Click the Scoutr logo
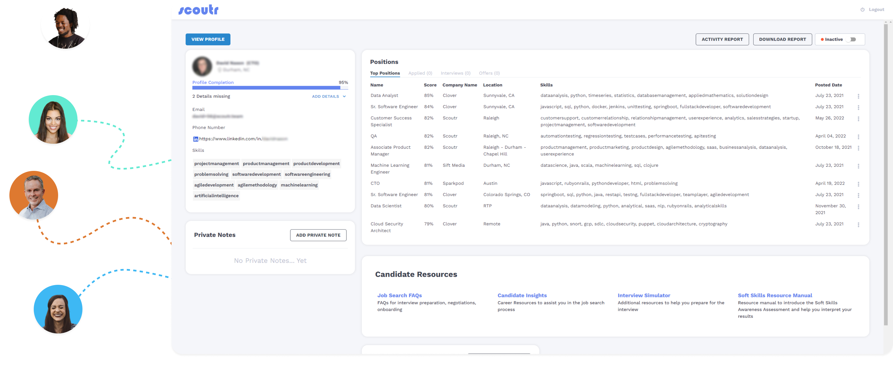893x365 pixels. coord(198,10)
